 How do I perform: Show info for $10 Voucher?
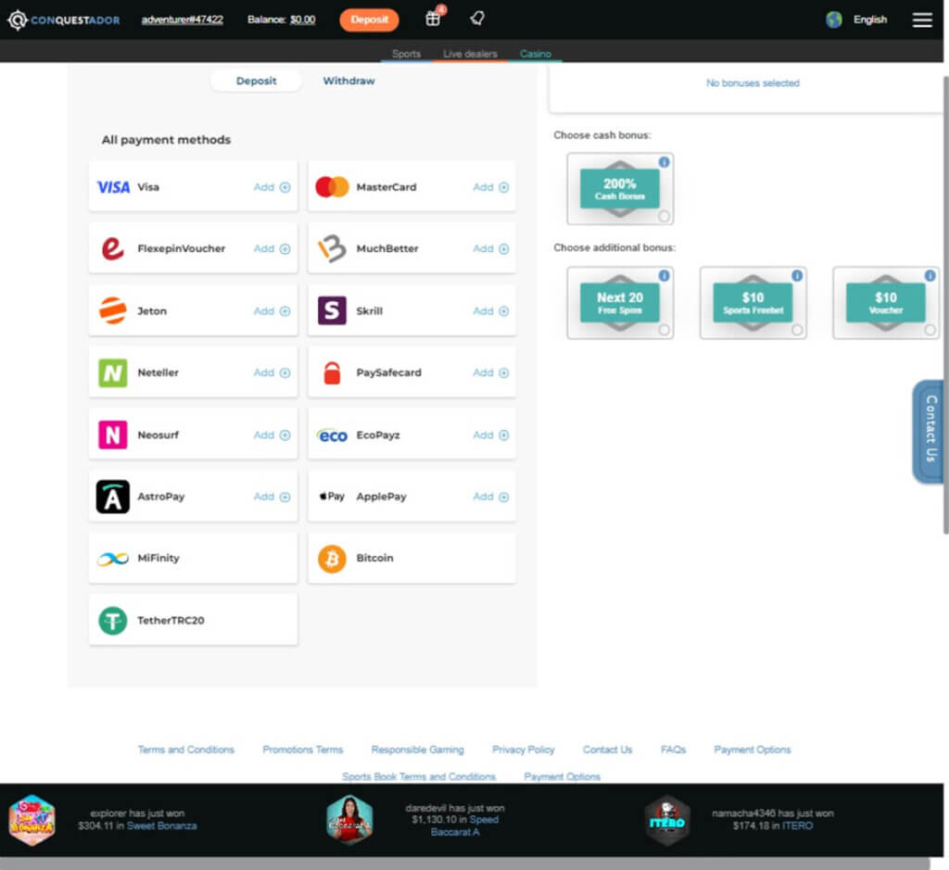tap(930, 276)
